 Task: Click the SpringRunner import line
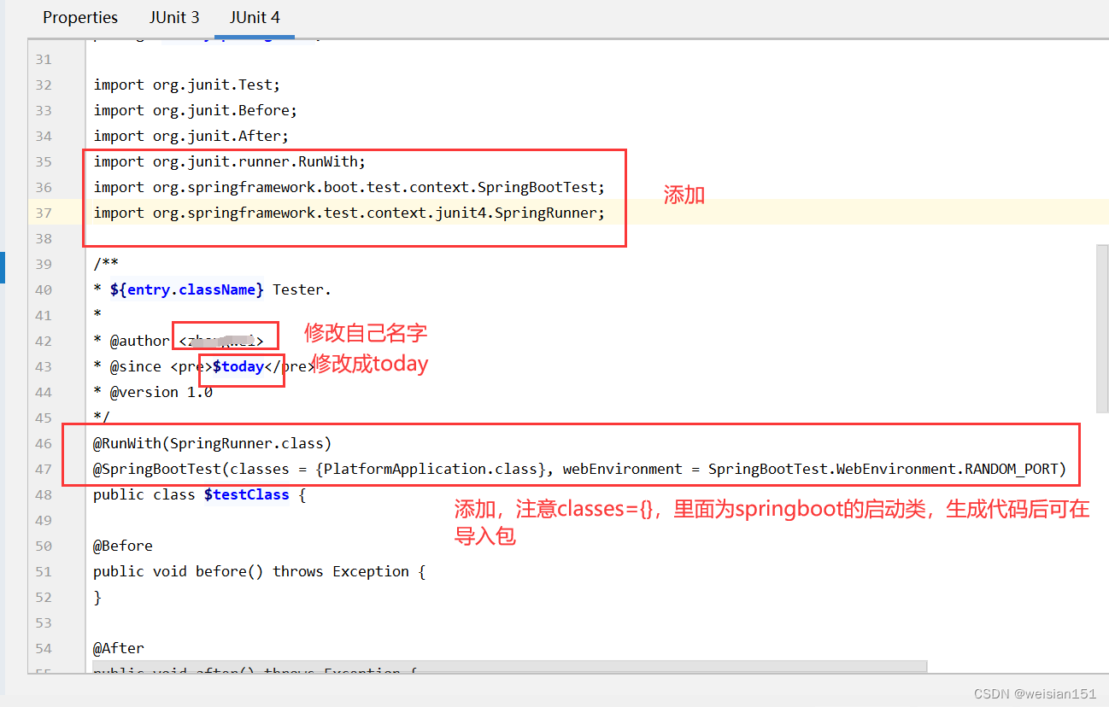pyautogui.click(x=349, y=213)
